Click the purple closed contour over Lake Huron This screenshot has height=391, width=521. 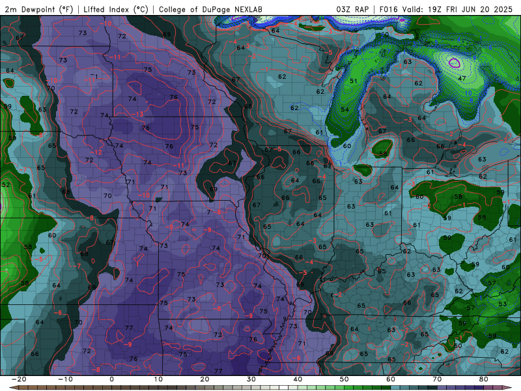click(455, 63)
